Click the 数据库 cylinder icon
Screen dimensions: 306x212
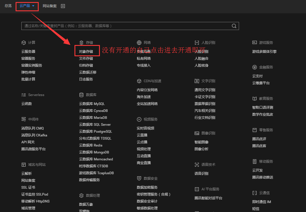81,95
